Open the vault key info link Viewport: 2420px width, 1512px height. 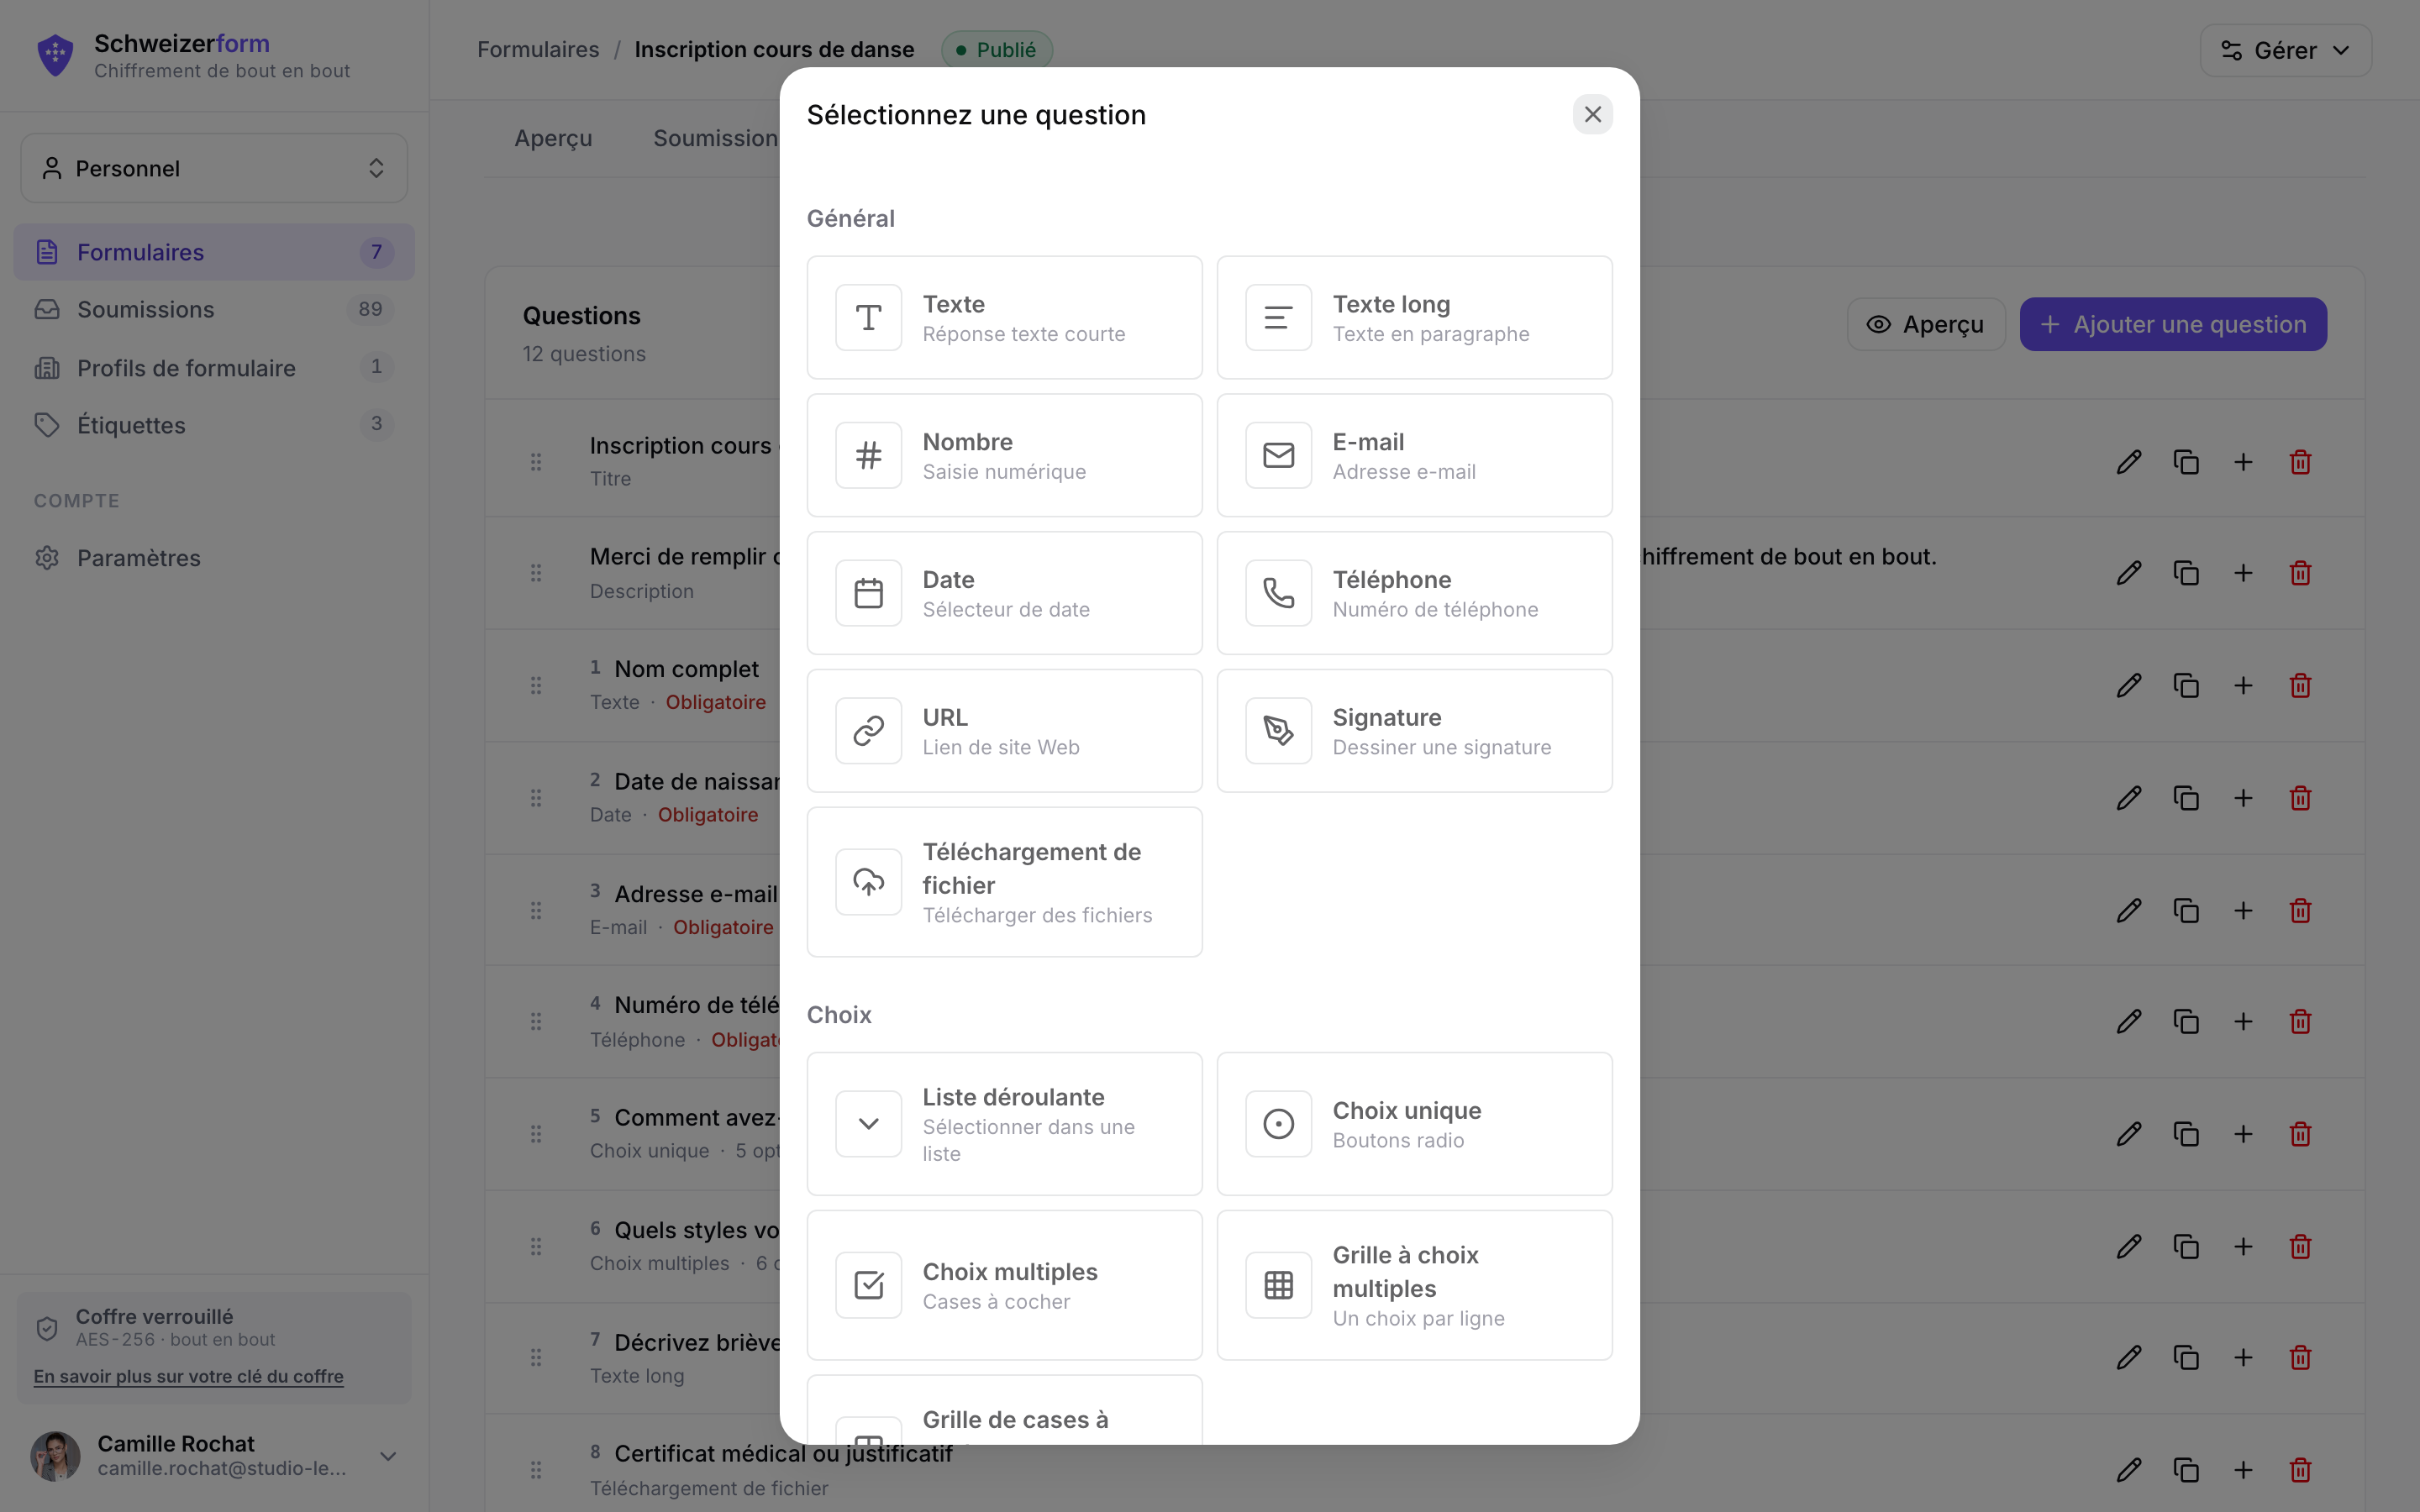click(188, 1376)
